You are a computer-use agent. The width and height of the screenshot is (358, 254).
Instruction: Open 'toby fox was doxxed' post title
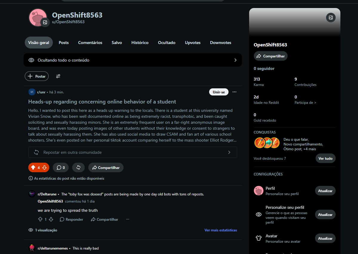(x=132, y=194)
